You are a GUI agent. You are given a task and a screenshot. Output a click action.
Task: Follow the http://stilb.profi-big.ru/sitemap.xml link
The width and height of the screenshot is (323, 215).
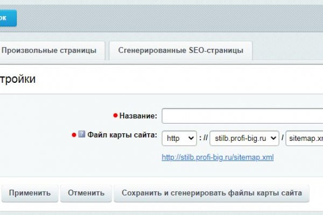click(x=218, y=157)
